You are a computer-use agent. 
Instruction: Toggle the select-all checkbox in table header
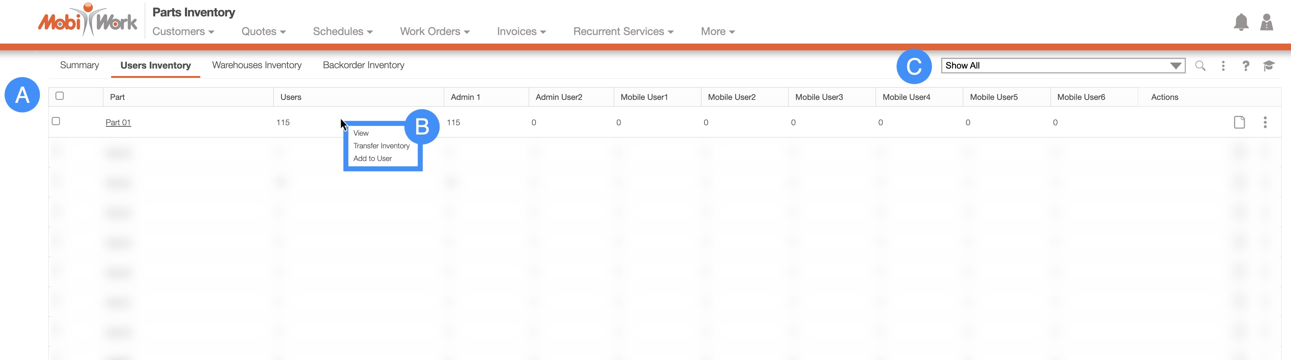[60, 96]
